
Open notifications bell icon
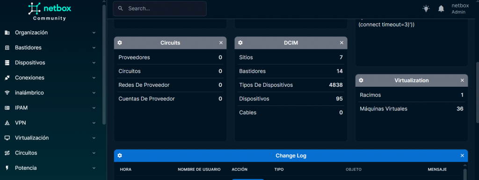[441, 8]
